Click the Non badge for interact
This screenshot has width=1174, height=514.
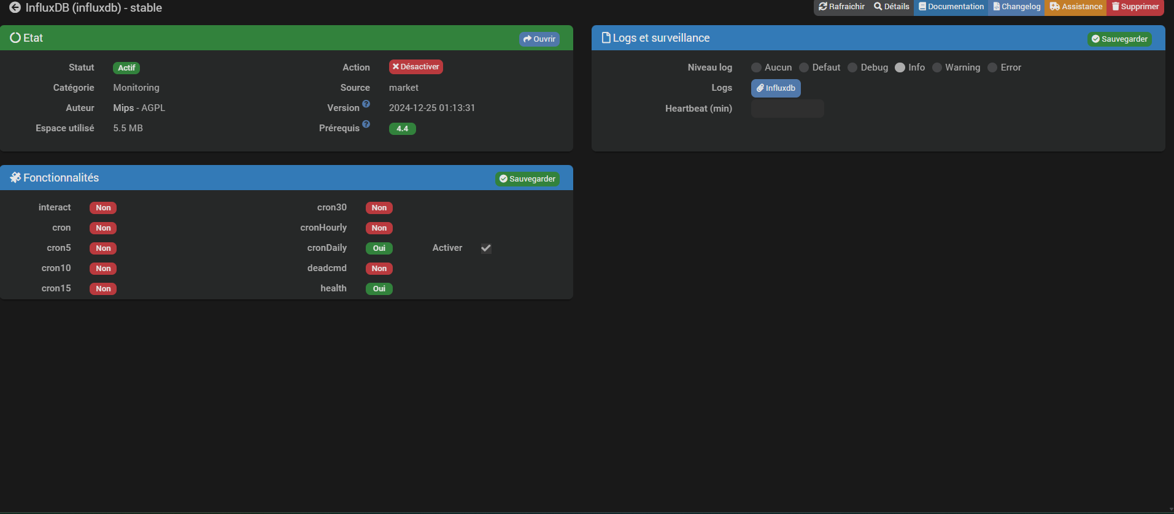(x=103, y=208)
